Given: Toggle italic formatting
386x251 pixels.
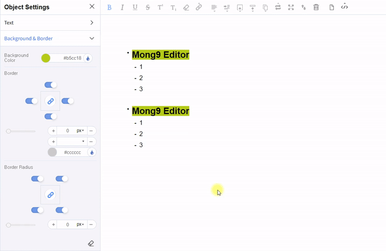Looking at the screenshot, I should tap(122, 7).
